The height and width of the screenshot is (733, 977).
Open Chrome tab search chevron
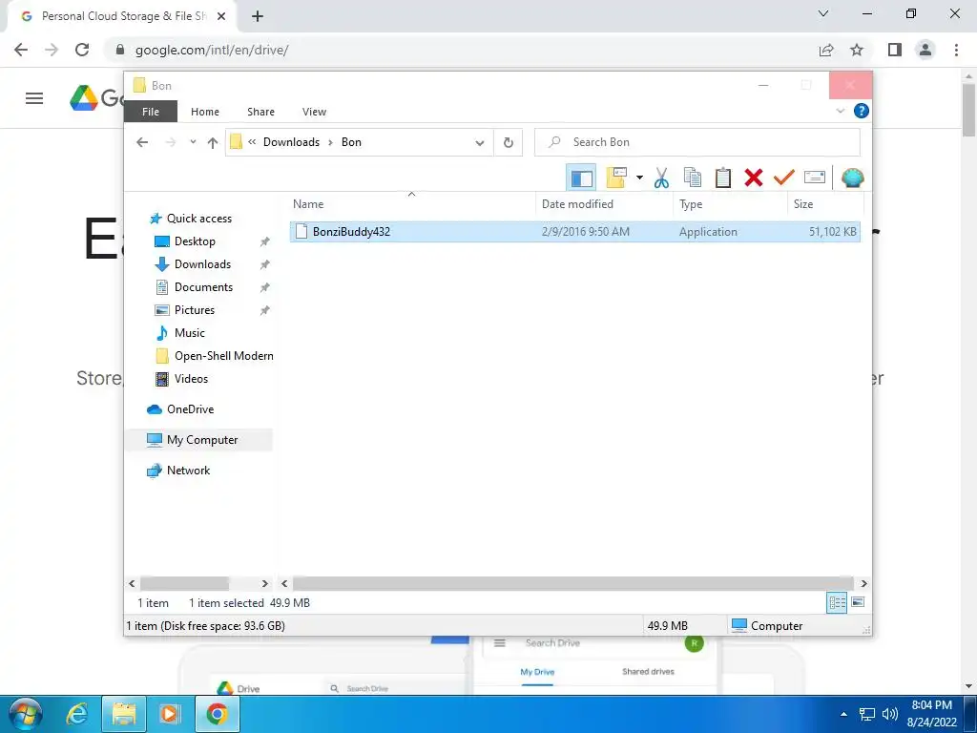[x=823, y=13]
